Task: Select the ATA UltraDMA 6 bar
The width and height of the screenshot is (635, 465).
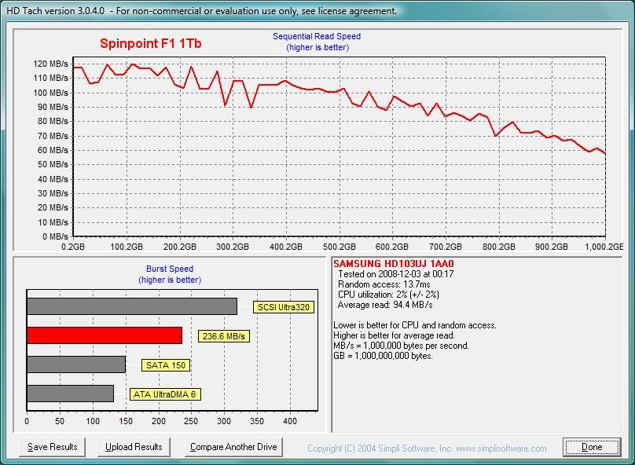Action: pyautogui.click(x=69, y=394)
